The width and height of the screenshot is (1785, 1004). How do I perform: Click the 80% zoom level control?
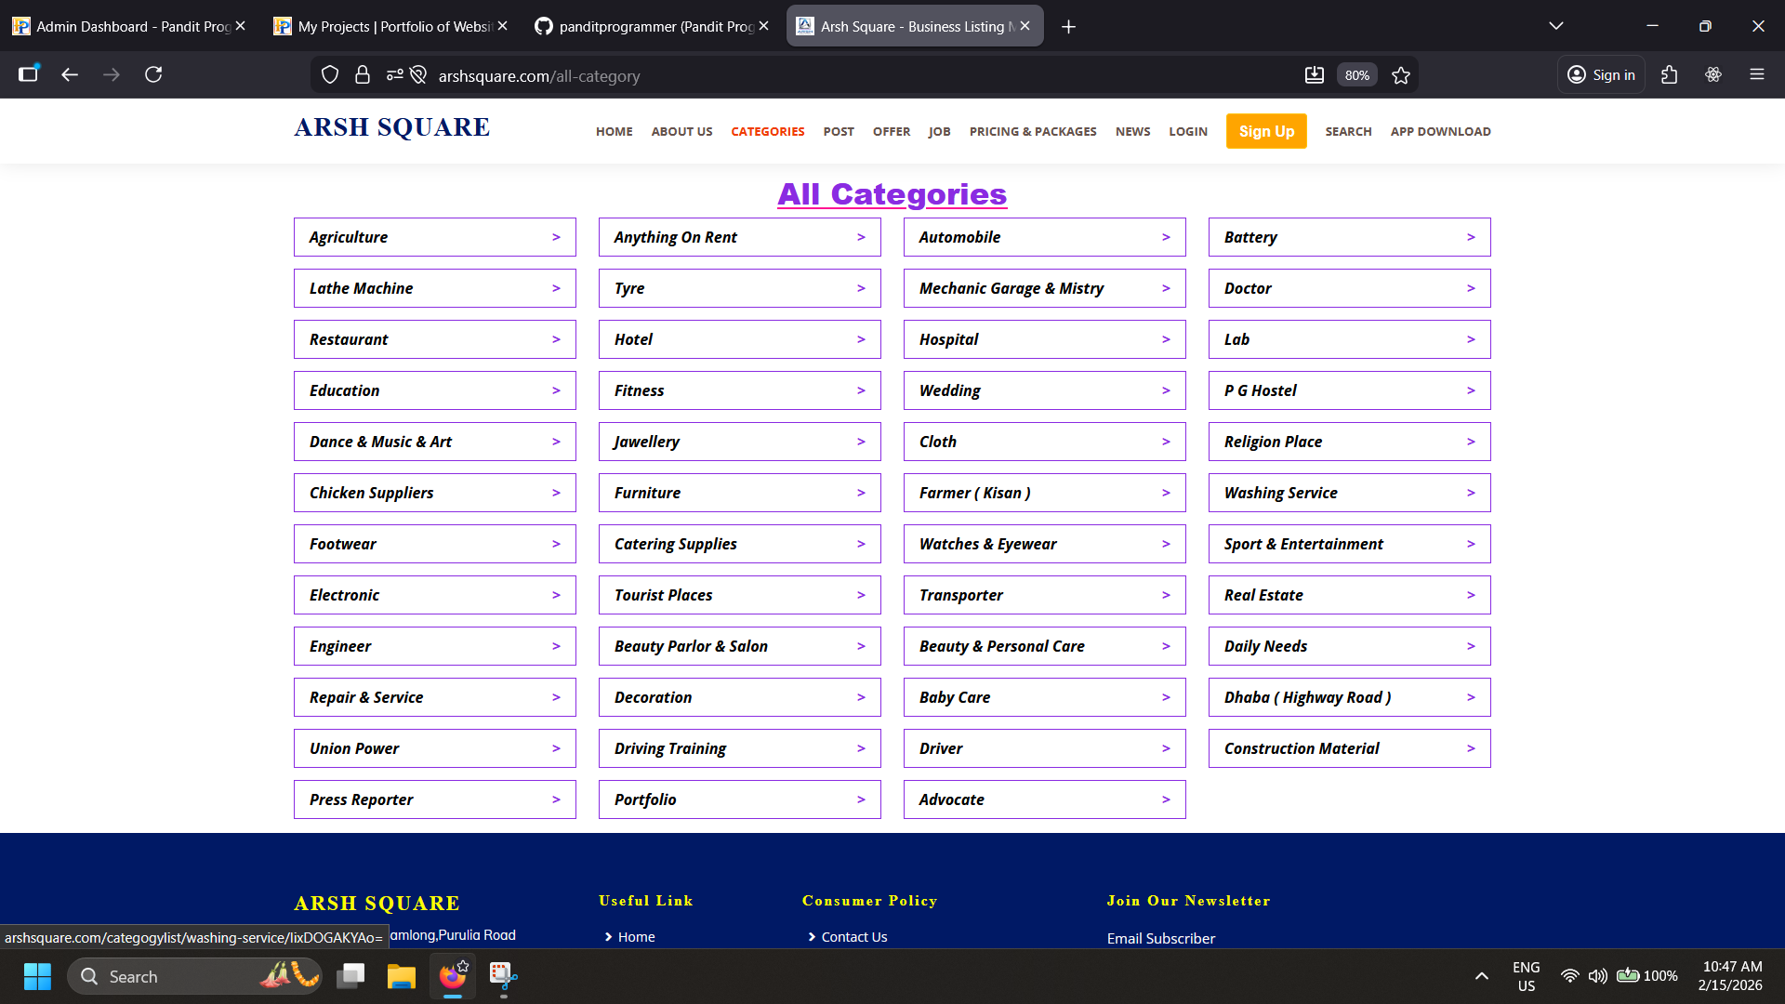[x=1357, y=74]
